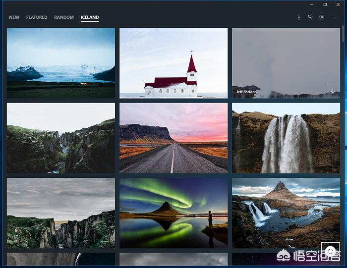Click the Jeff Sheldon author name

coord(246,92)
